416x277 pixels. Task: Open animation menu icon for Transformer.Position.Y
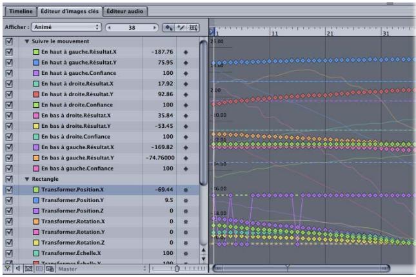click(x=186, y=201)
